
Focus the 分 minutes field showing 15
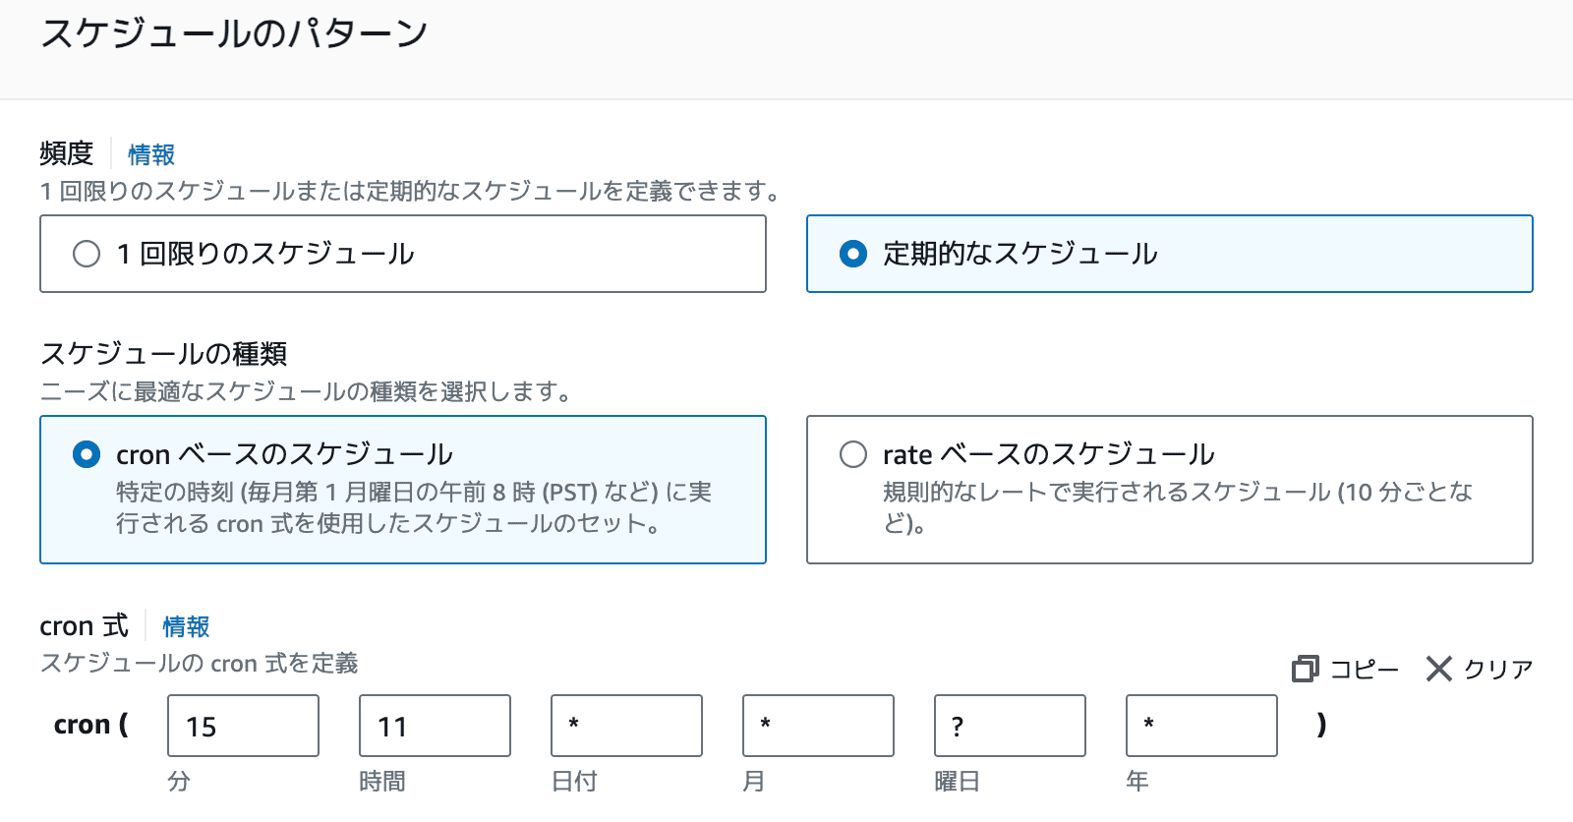click(243, 726)
